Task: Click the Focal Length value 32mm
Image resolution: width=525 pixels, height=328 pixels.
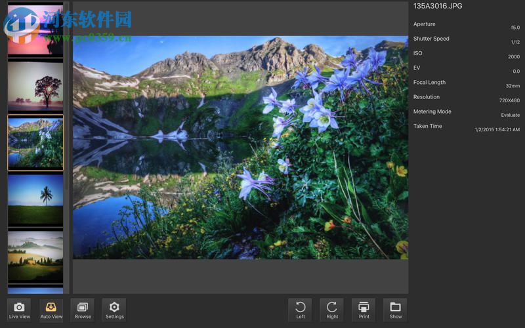Action: [513, 86]
